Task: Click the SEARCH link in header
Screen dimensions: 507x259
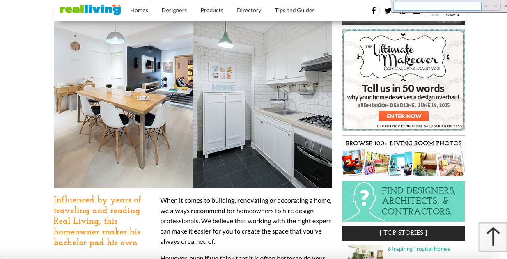Action: coord(452,15)
